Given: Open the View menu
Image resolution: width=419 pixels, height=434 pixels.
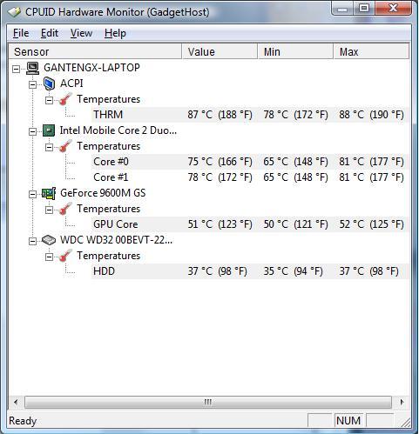Looking at the screenshot, I should coord(81,33).
